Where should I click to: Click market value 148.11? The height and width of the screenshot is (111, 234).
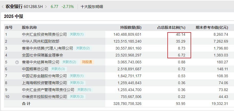coord(223,69)
